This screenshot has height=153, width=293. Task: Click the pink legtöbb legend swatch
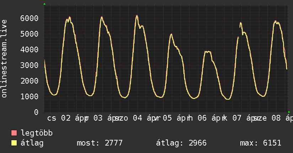tap(14, 133)
